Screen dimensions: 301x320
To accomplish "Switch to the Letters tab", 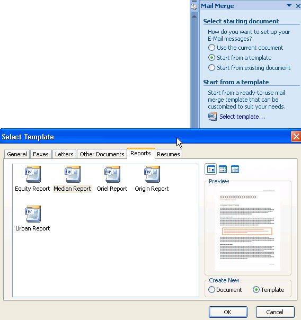I will 64,154.
